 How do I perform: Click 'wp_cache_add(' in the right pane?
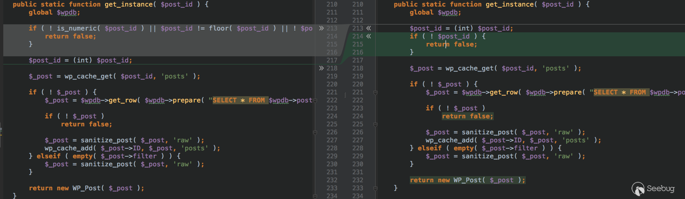coord(452,140)
